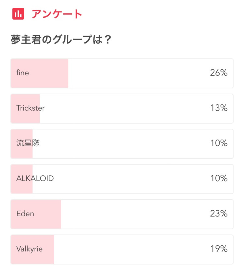The image size is (244, 271).
Task: Click the 19% result for Valkyrie
Action: tap(219, 249)
